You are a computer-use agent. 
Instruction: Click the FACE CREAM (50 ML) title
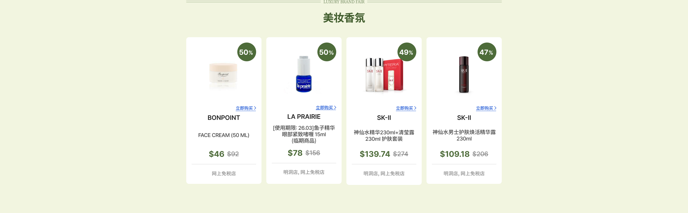point(224,135)
